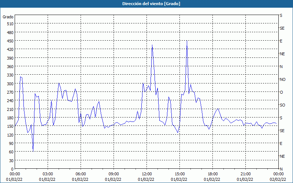This screenshot has width=293, height=183.
Task: Click the lowest blue line dip near 60
Action: 33,152
